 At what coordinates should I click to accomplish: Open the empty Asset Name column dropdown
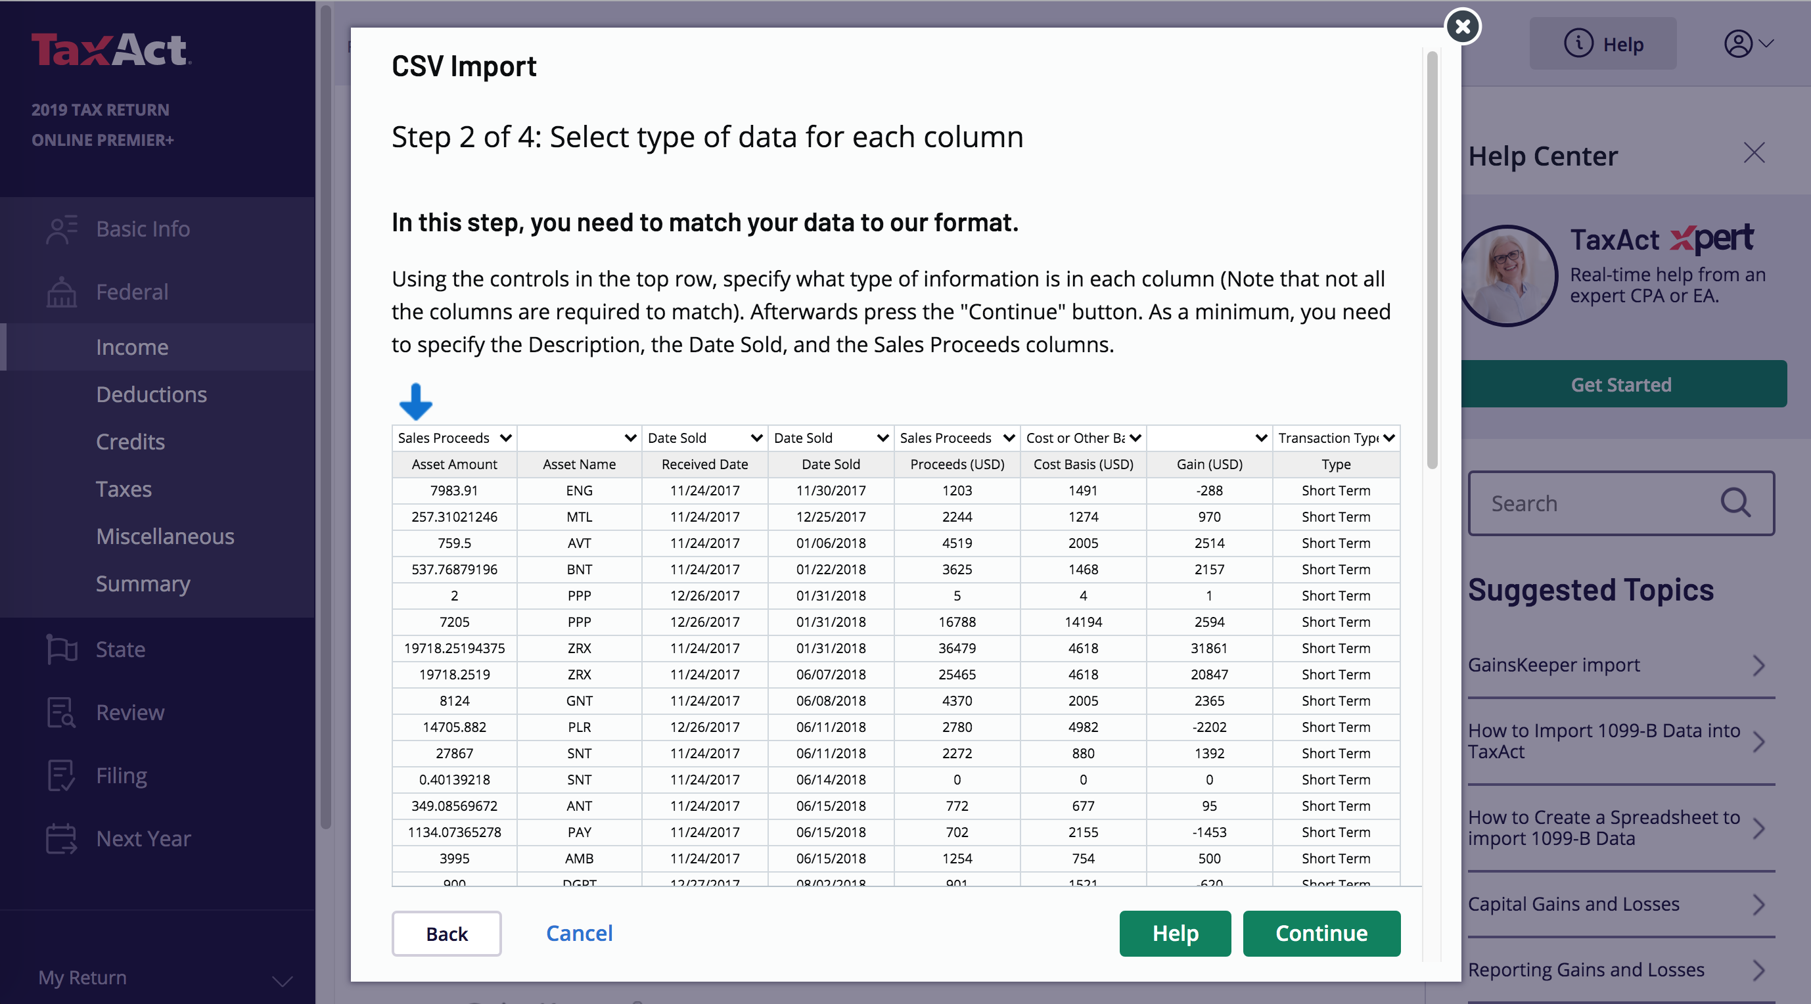pyautogui.click(x=580, y=438)
